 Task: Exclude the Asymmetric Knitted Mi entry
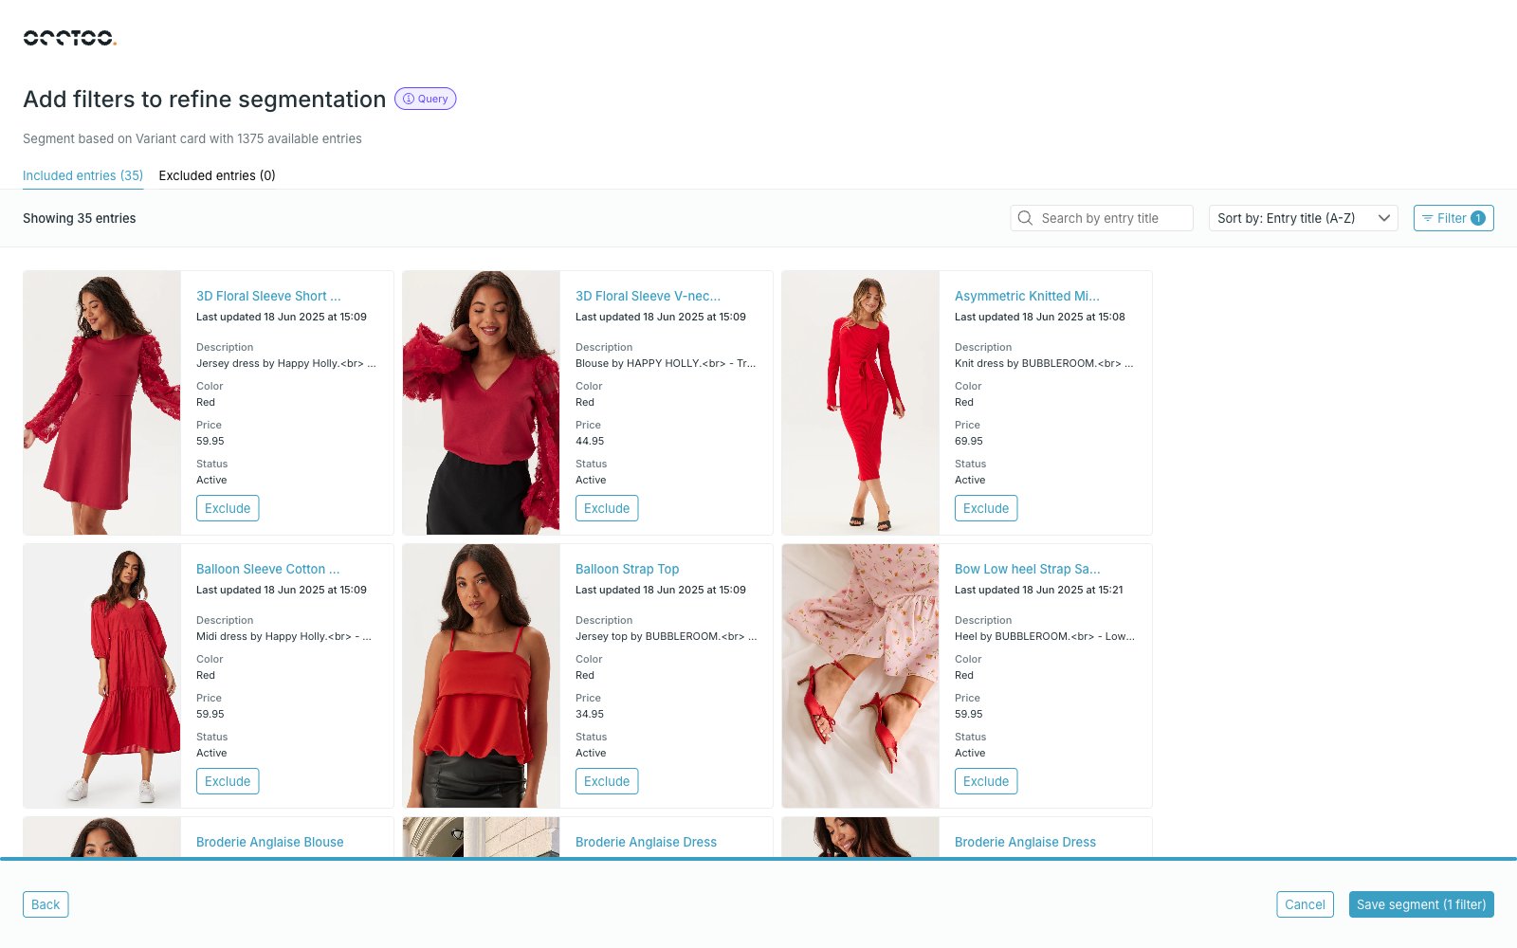click(x=986, y=508)
